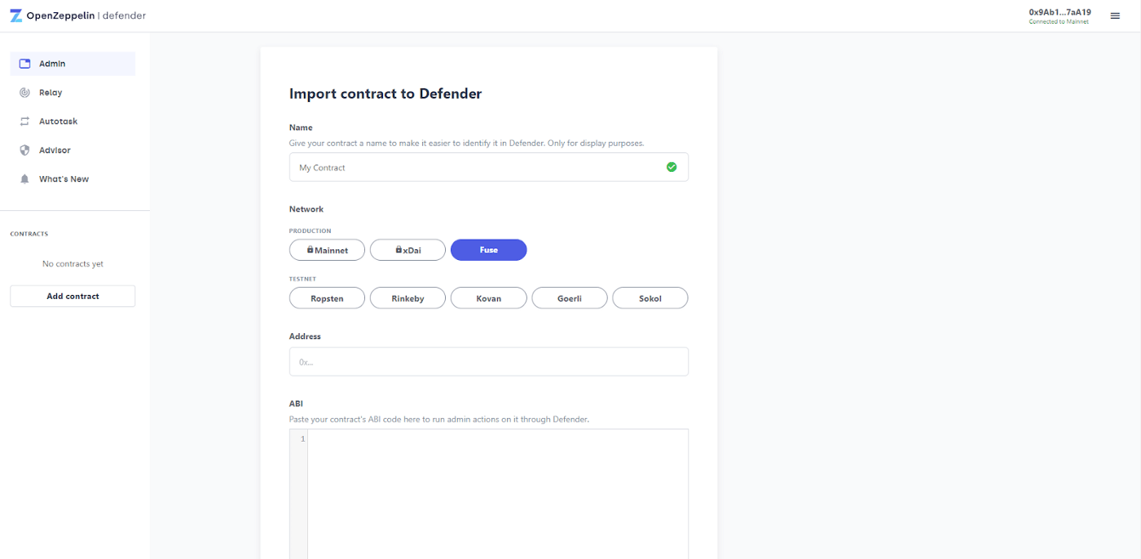Click the lock icon on Mainnet button
Viewport: 1141px width, 559px height.
pos(312,249)
